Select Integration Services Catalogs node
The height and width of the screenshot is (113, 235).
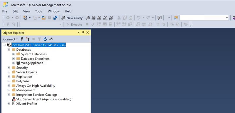37,95
